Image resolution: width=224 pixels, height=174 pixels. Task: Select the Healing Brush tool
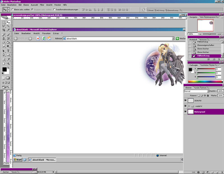pos(4,35)
